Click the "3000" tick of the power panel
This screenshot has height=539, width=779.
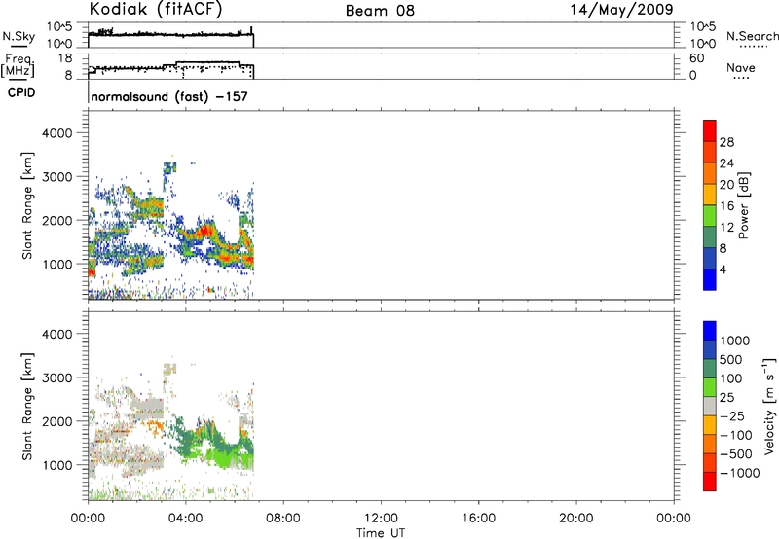click(56, 177)
